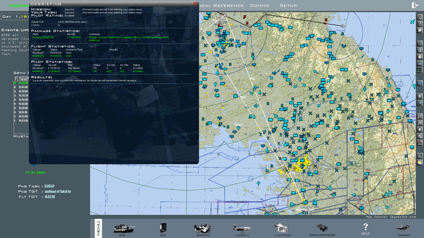Image resolution: width=424 pixels, height=238 pixels.
Task: Select the 16:43:00 takeoff row in flight list
Action: pyautogui.click(x=21, y=120)
